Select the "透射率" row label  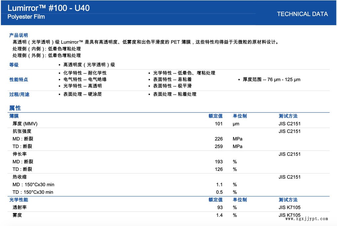click(x=19, y=207)
